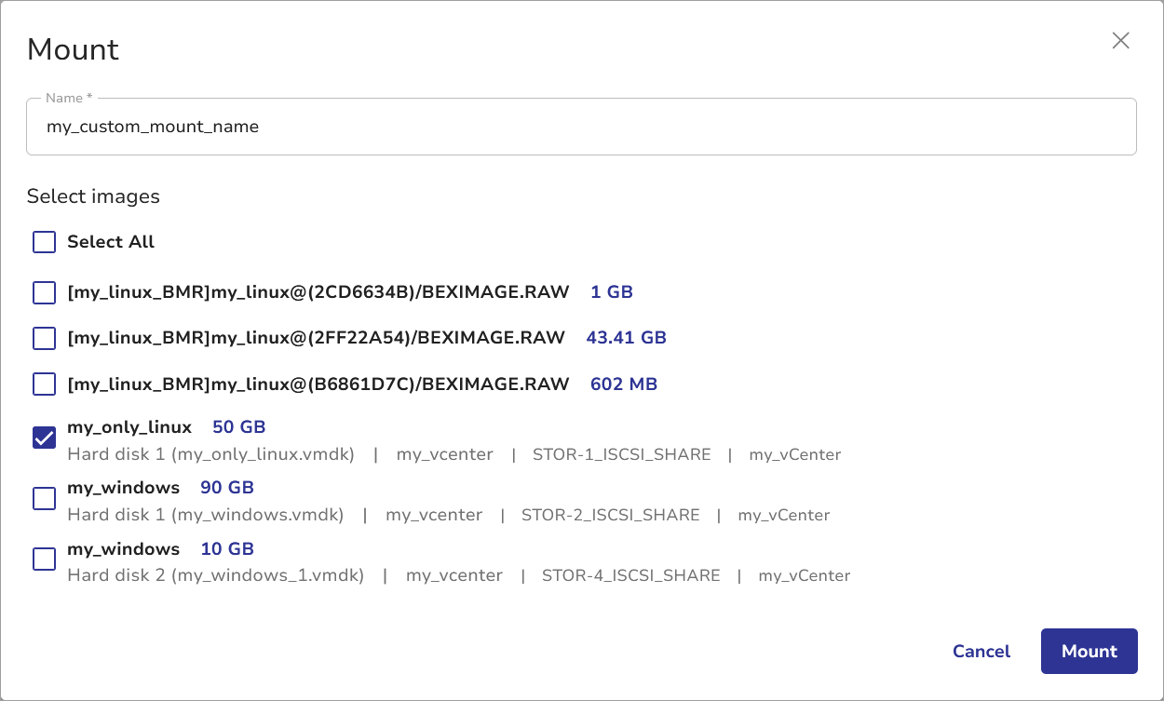Tick the checkbox for the 2CD6634B BEXIMAGE.RAW image

45,292
